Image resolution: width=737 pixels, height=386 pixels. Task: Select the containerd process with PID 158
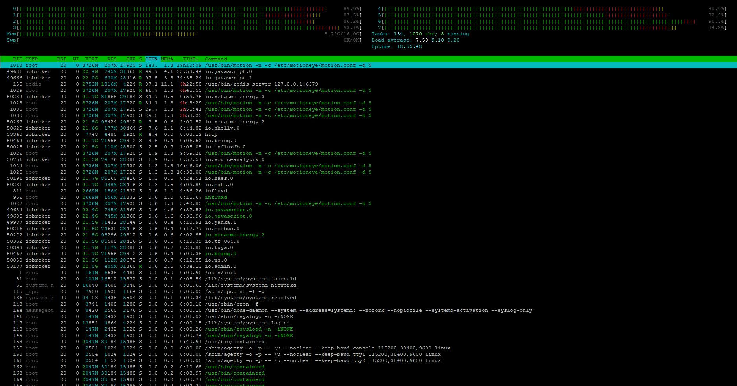point(368,342)
